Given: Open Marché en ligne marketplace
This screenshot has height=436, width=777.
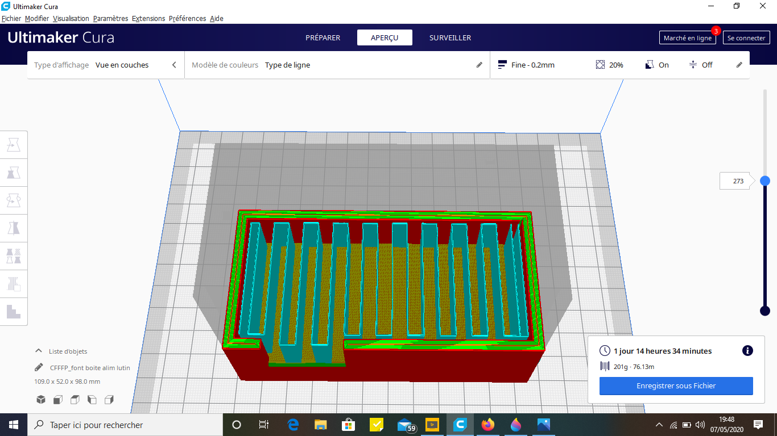Looking at the screenshot, I should tap(687, 38).
